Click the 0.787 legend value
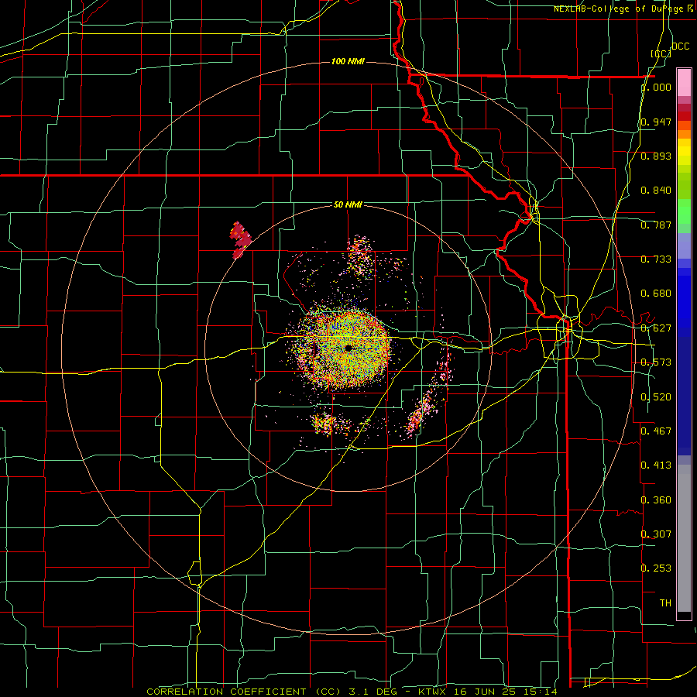 [656, 225]
